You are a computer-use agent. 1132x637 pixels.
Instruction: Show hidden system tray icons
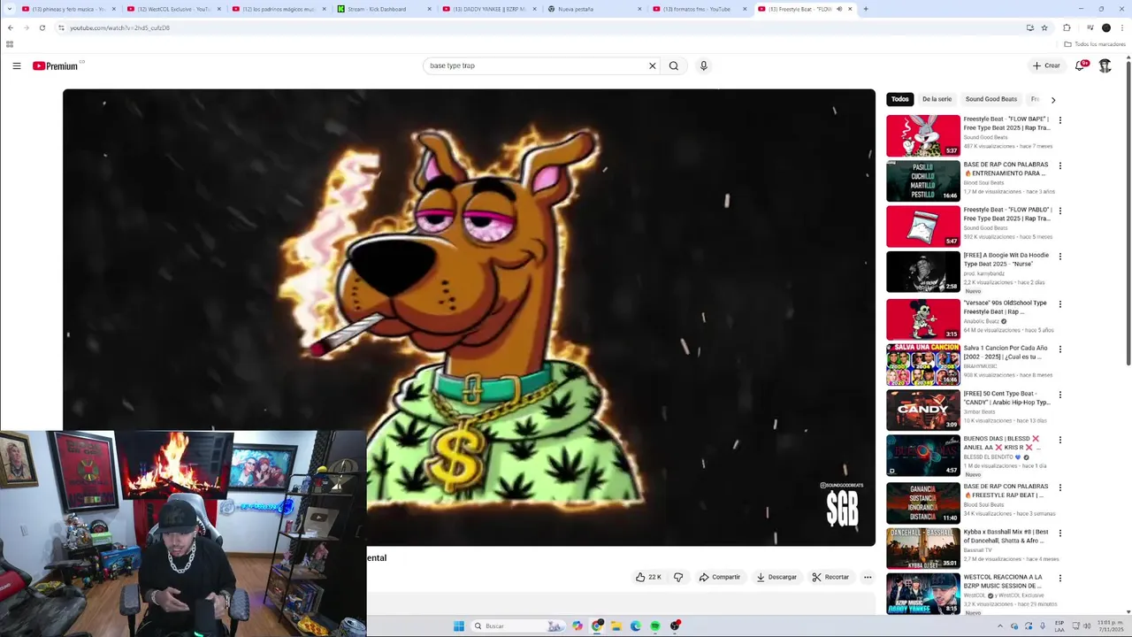click(1001, 626)
